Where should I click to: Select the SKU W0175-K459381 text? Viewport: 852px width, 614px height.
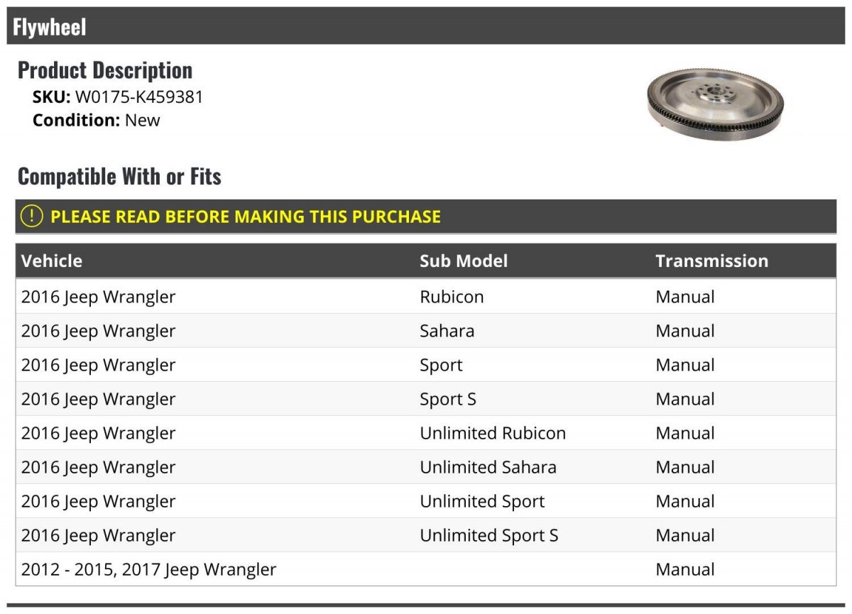tap(118, 97)
